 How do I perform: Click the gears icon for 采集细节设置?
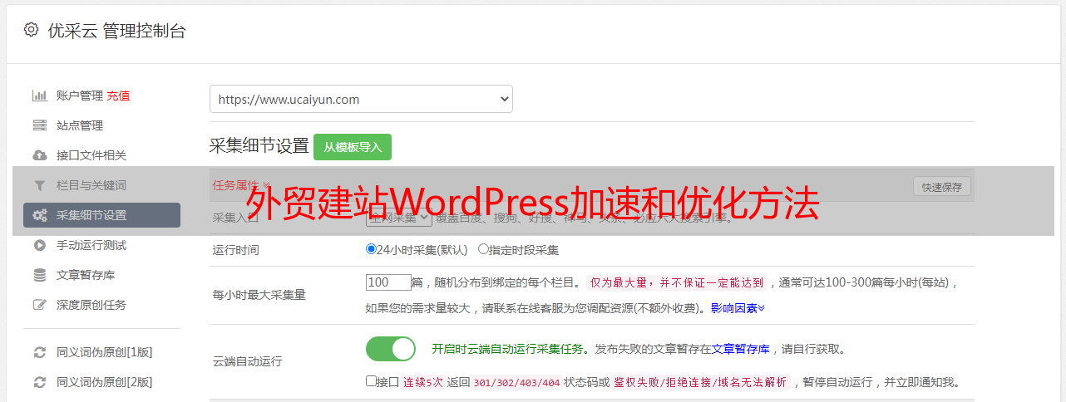pos(39,215)
